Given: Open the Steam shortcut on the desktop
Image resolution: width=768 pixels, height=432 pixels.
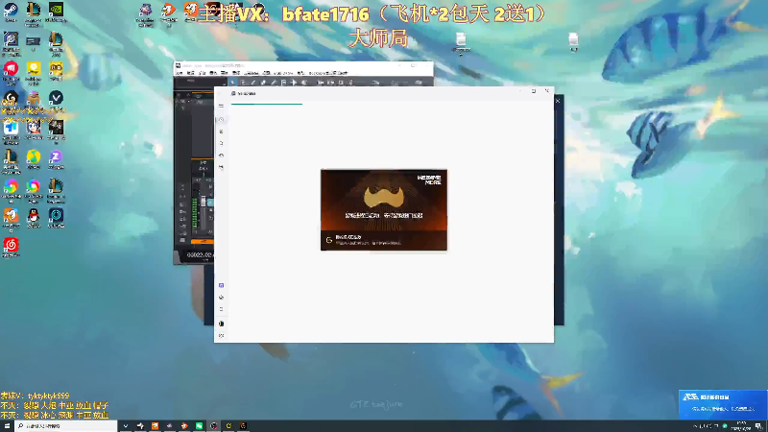Looking at the screenshot, I should 11,11.
